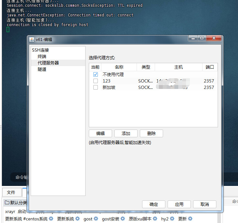
Task: Click the 类型 column header
Action: click(146, 67)
